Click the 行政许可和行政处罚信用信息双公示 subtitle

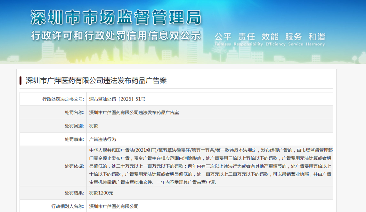(x=116, y=36)
